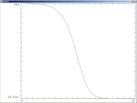Minimize the PARI/GP plot window
The height and width of the screenshot is (103, 137).
131,2
